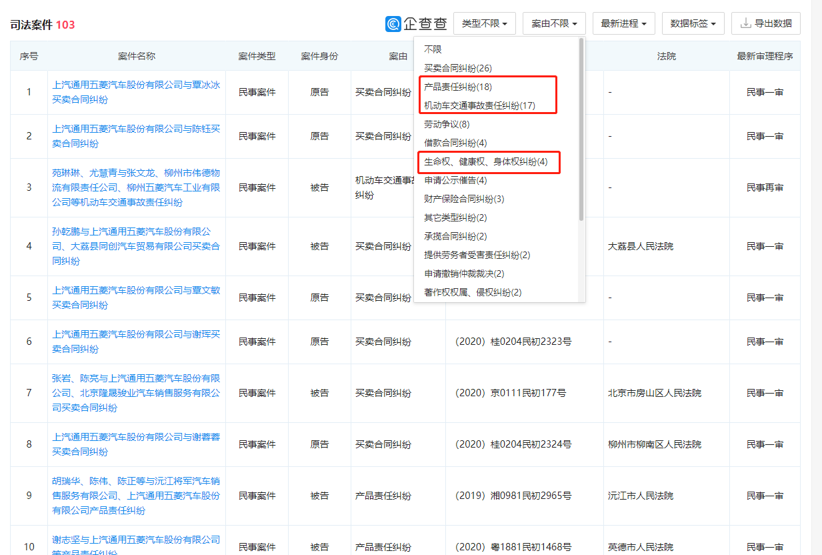Click the 案件身份 column header
Screen dimensions: 822x555
319,56
